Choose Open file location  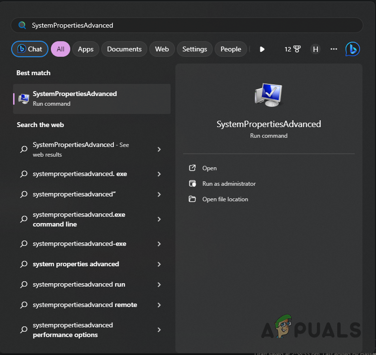tap(225, 199)
